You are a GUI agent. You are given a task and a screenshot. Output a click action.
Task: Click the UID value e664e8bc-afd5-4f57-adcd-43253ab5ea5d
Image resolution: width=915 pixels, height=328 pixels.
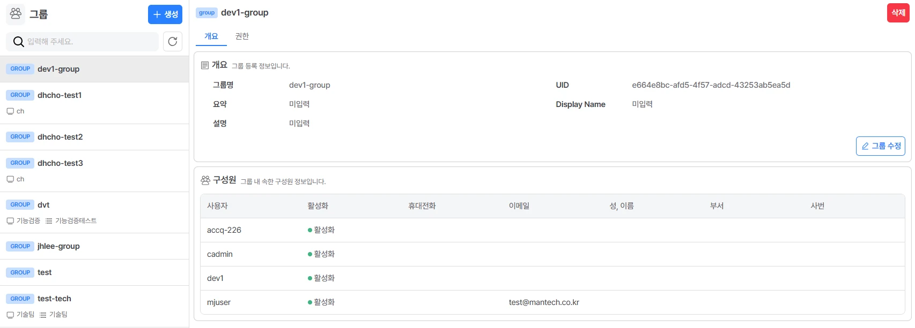coord(711,85)
